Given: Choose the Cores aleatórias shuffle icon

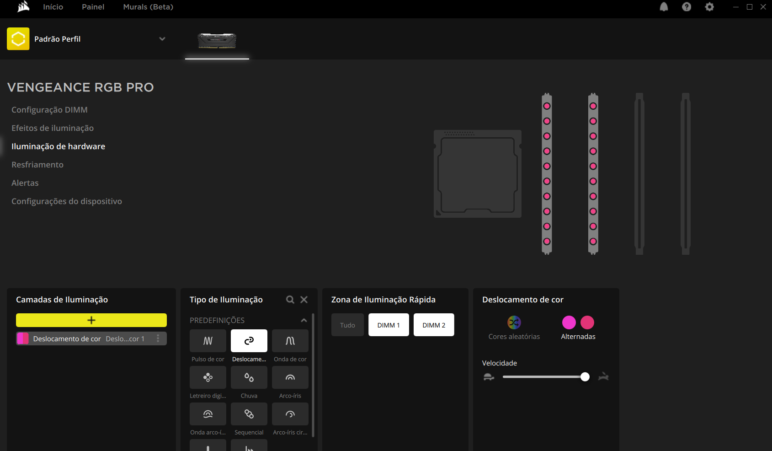Looking at the screenshot, I should pos(514,322).
